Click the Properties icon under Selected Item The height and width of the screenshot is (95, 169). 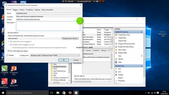116,81
